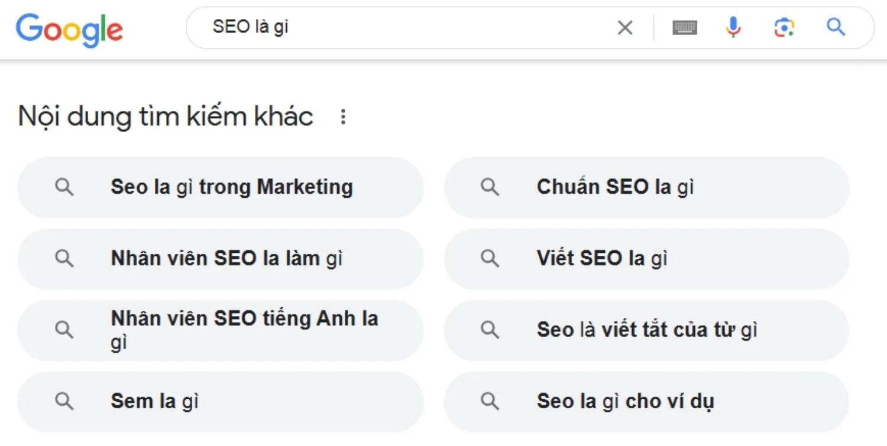
Task: Open the on-screen keyboard input tool
Action: pyautogui.click(x=685, y=27)
